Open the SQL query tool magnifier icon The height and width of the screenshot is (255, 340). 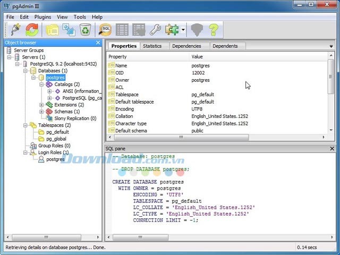pyautogui.click(x=105, y=30)
